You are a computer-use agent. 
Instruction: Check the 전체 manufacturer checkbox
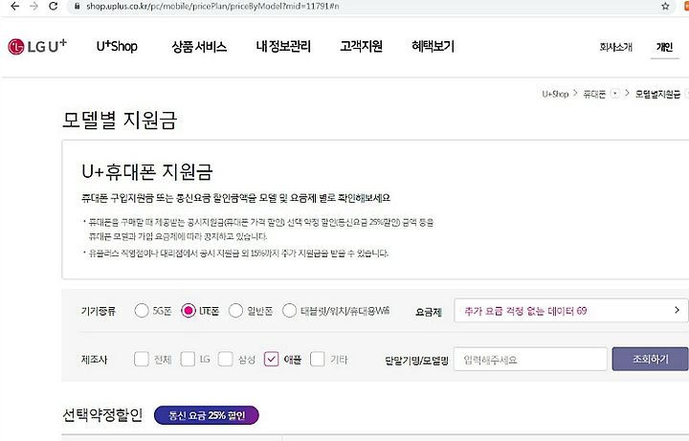click(141, 359)
